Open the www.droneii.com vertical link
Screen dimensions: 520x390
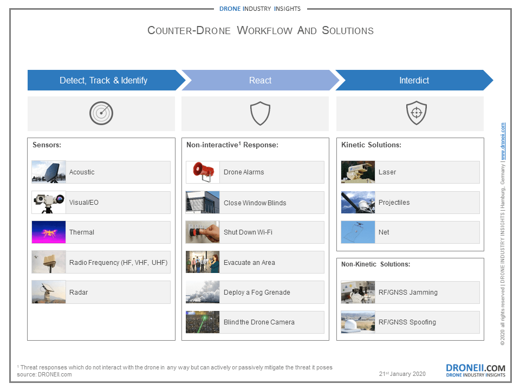point(503,141)
